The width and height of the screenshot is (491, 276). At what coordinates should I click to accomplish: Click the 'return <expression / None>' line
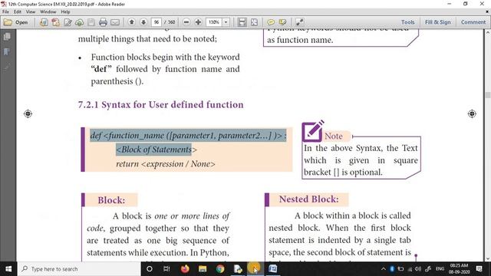click(x=166, y=164)
